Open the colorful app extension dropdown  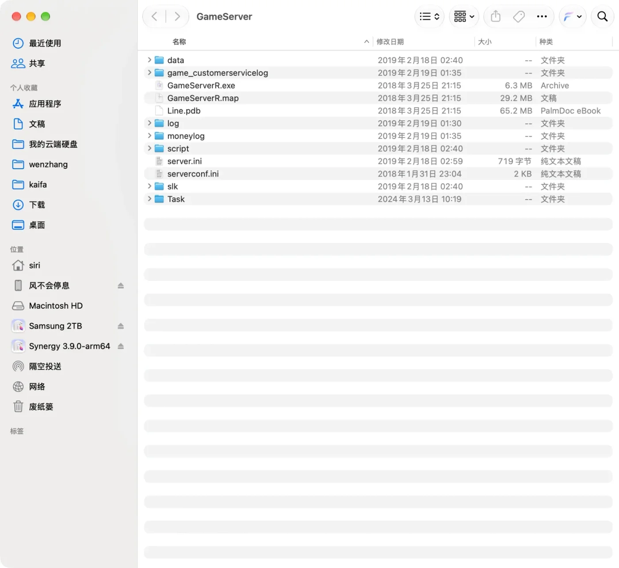[x=573, y=17]
